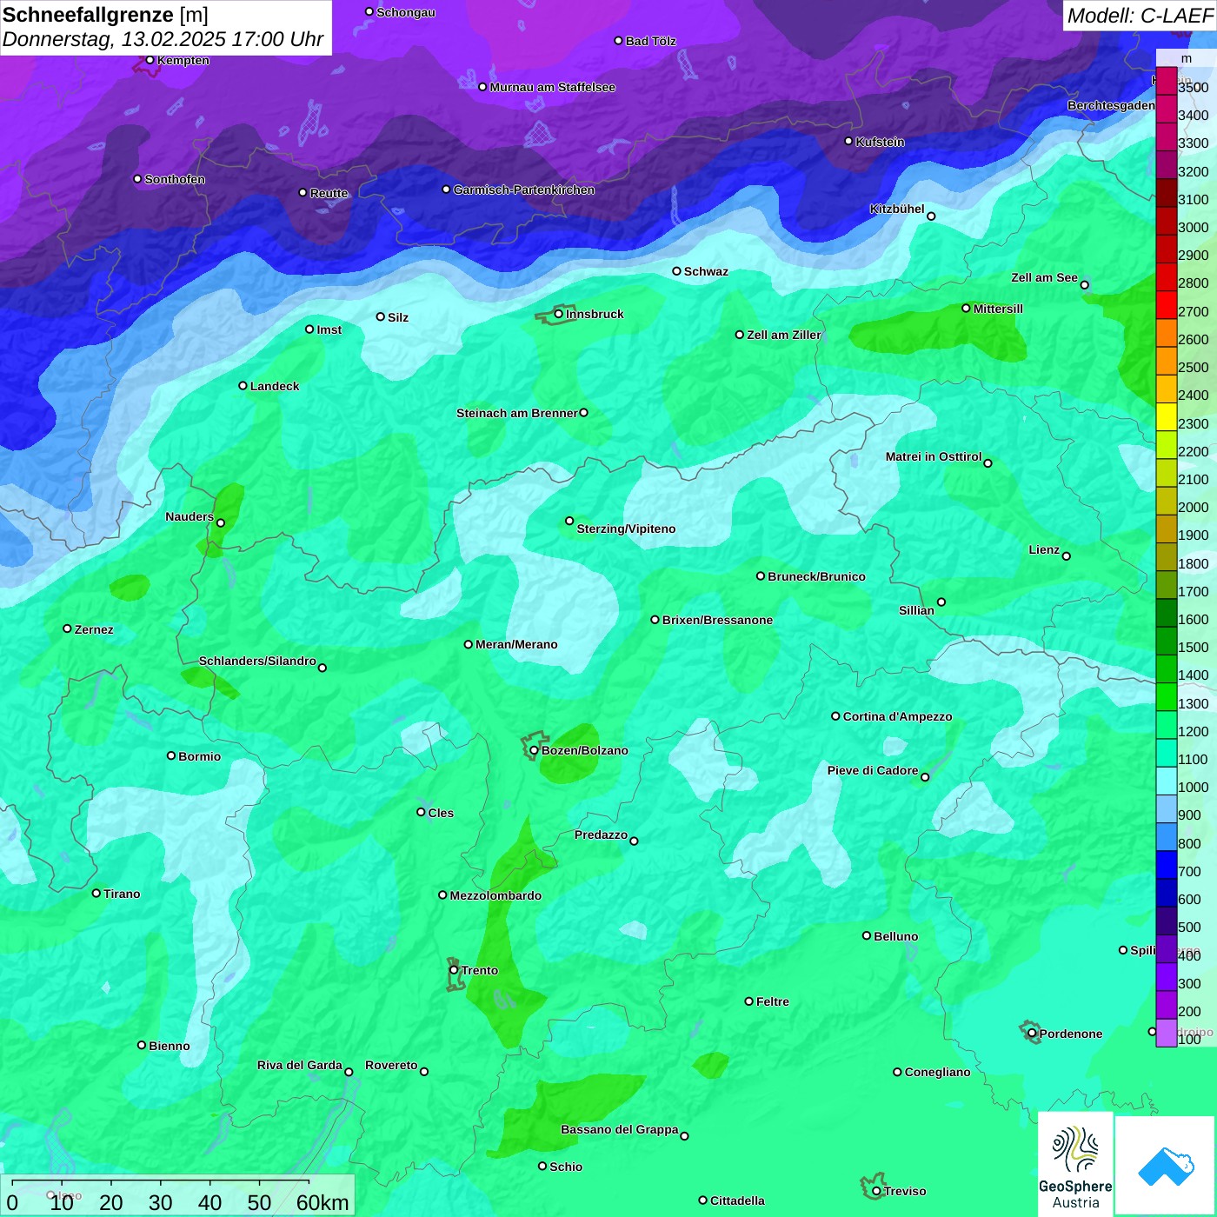Screen dimensions: 1217x1217
Task: Click the Conegliano label
Action: (937, 1072)
